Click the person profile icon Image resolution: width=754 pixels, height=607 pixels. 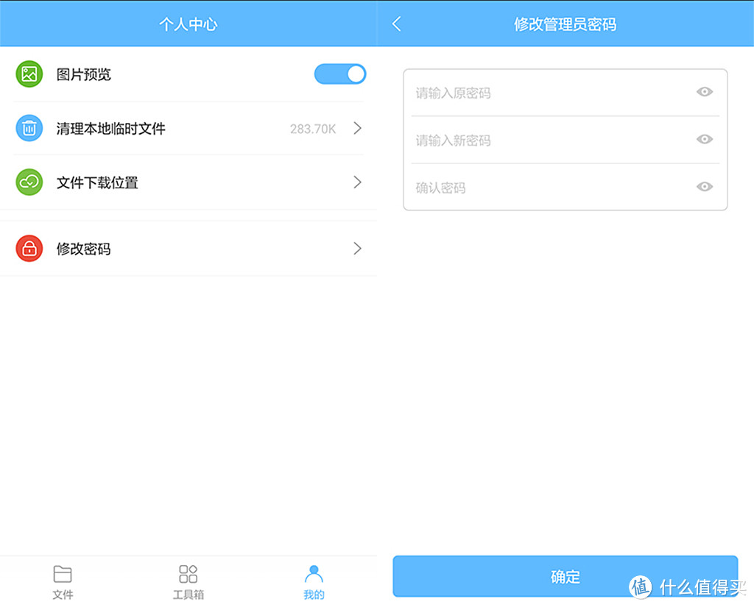[x=314, y=574]
